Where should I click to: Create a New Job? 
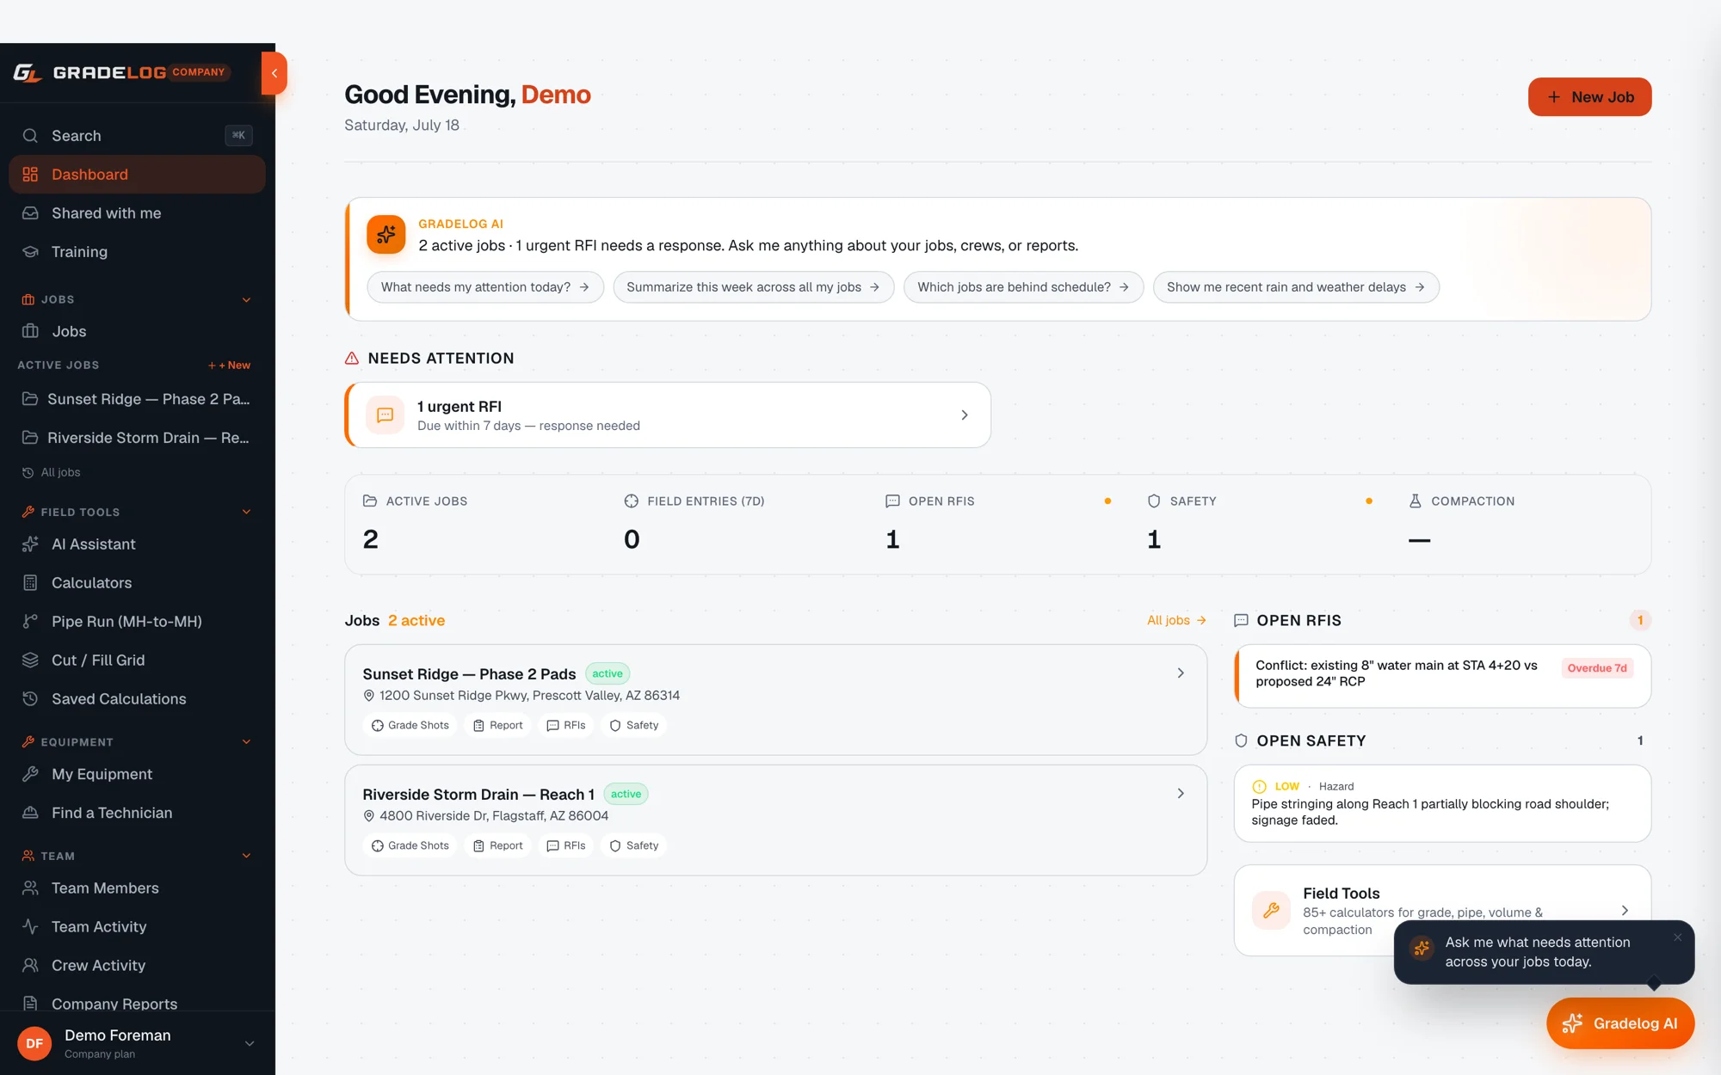point(1589,97)
